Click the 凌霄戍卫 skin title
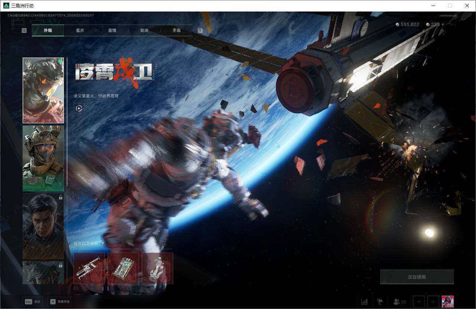Screen dimensions: 476x309 point(114,73)
